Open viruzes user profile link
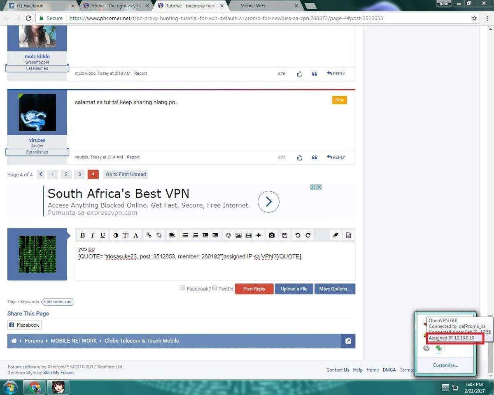Screen dimensions: 494x395 coord(37,140)
